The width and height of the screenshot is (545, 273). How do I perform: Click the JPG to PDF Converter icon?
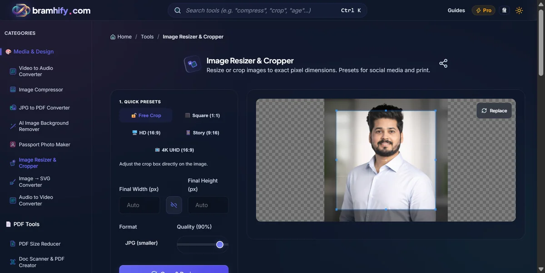[13, 108]
